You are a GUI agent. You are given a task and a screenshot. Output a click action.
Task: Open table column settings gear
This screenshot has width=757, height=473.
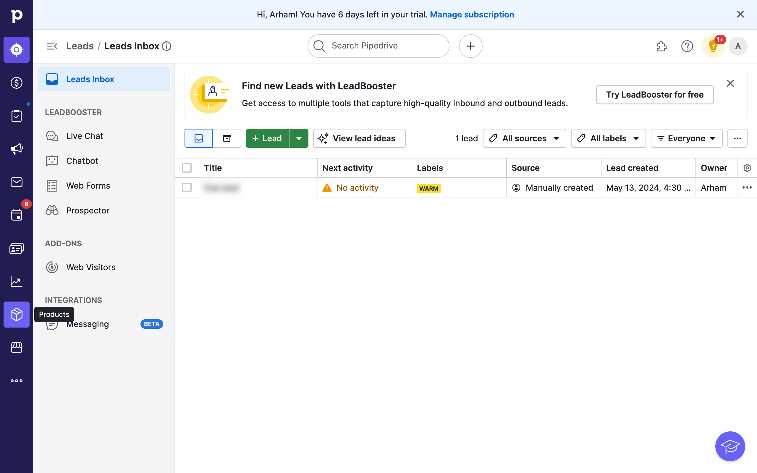click(x=747, y=168)
